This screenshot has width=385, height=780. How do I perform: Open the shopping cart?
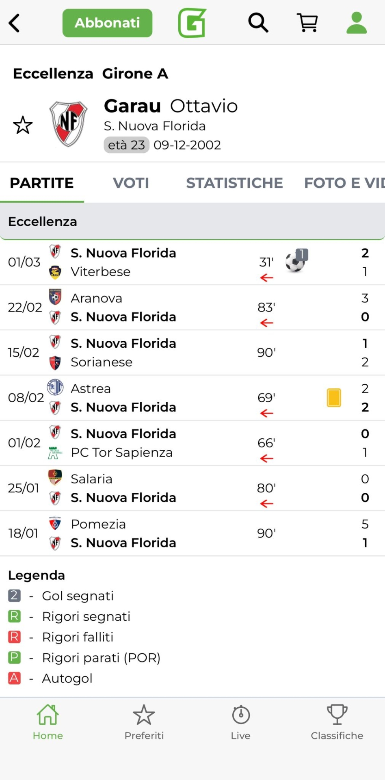[x=307, y=23]
